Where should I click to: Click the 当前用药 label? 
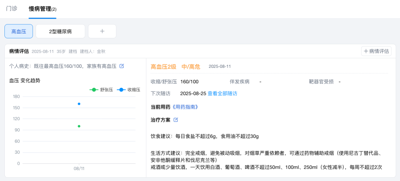coord(160,107)
